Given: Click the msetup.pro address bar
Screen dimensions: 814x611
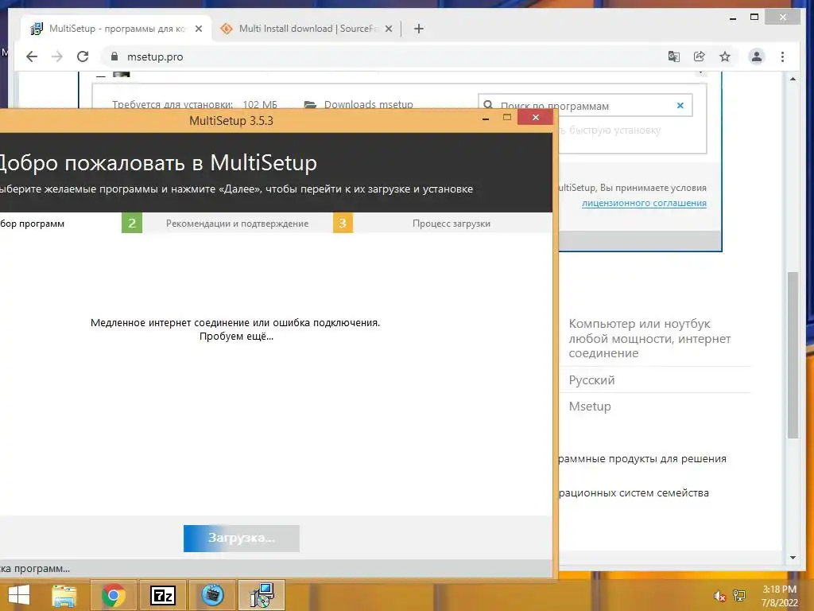Looking at the screenshot, I should (x=384, y=56).
